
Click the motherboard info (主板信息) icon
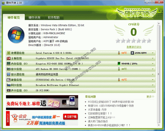9,58
